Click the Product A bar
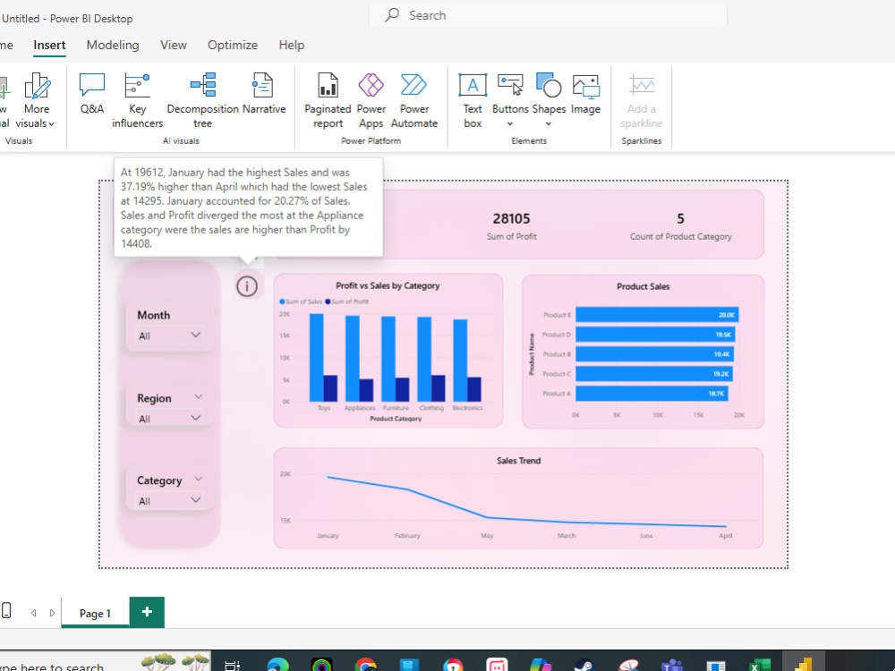 click(x=652, y=393)
